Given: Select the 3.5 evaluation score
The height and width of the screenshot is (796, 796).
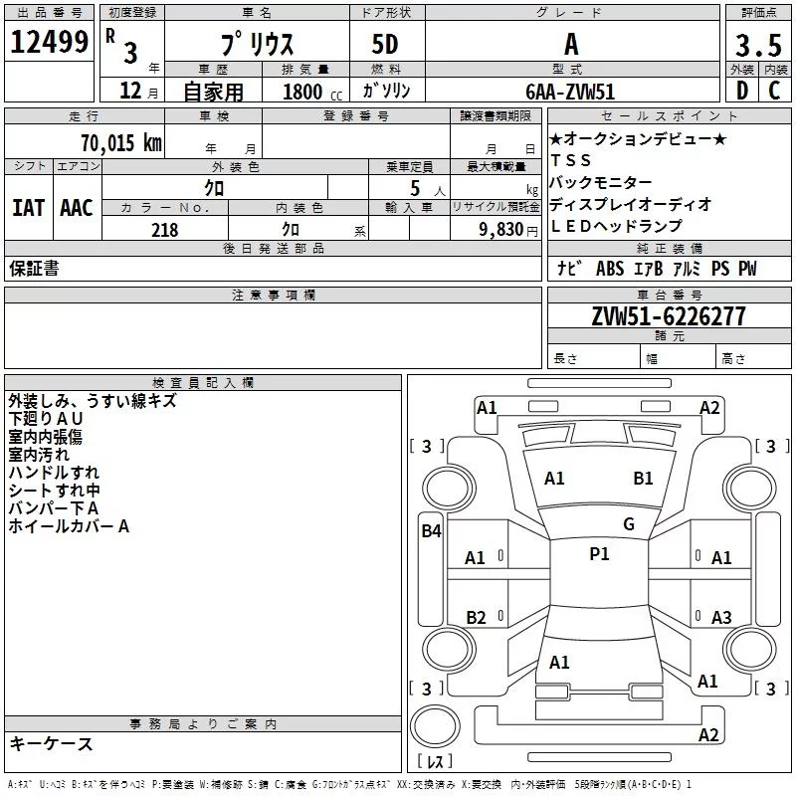Looking at the screenshot, I should pos(758,45).
